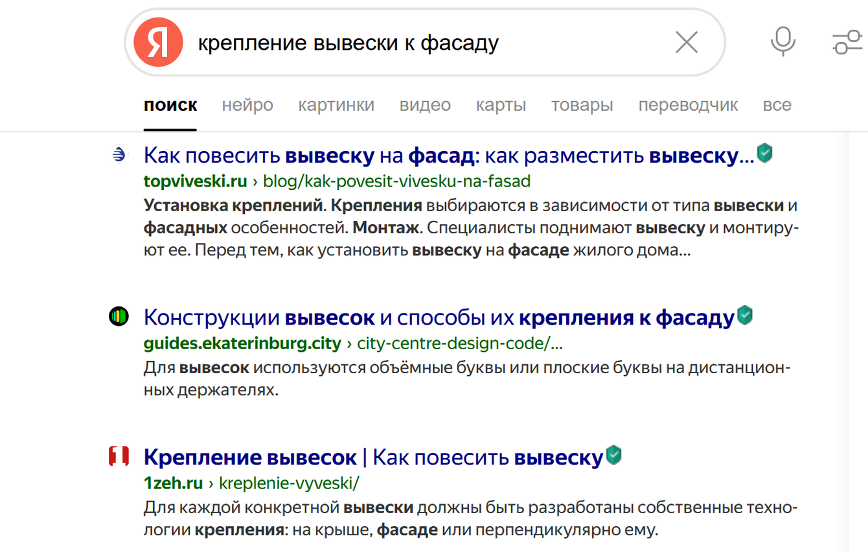
Task: Click green shield badge on 1zeh result
Action: click(x=613, y=455)
